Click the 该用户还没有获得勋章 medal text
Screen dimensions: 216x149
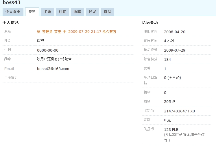pos(54,59)
